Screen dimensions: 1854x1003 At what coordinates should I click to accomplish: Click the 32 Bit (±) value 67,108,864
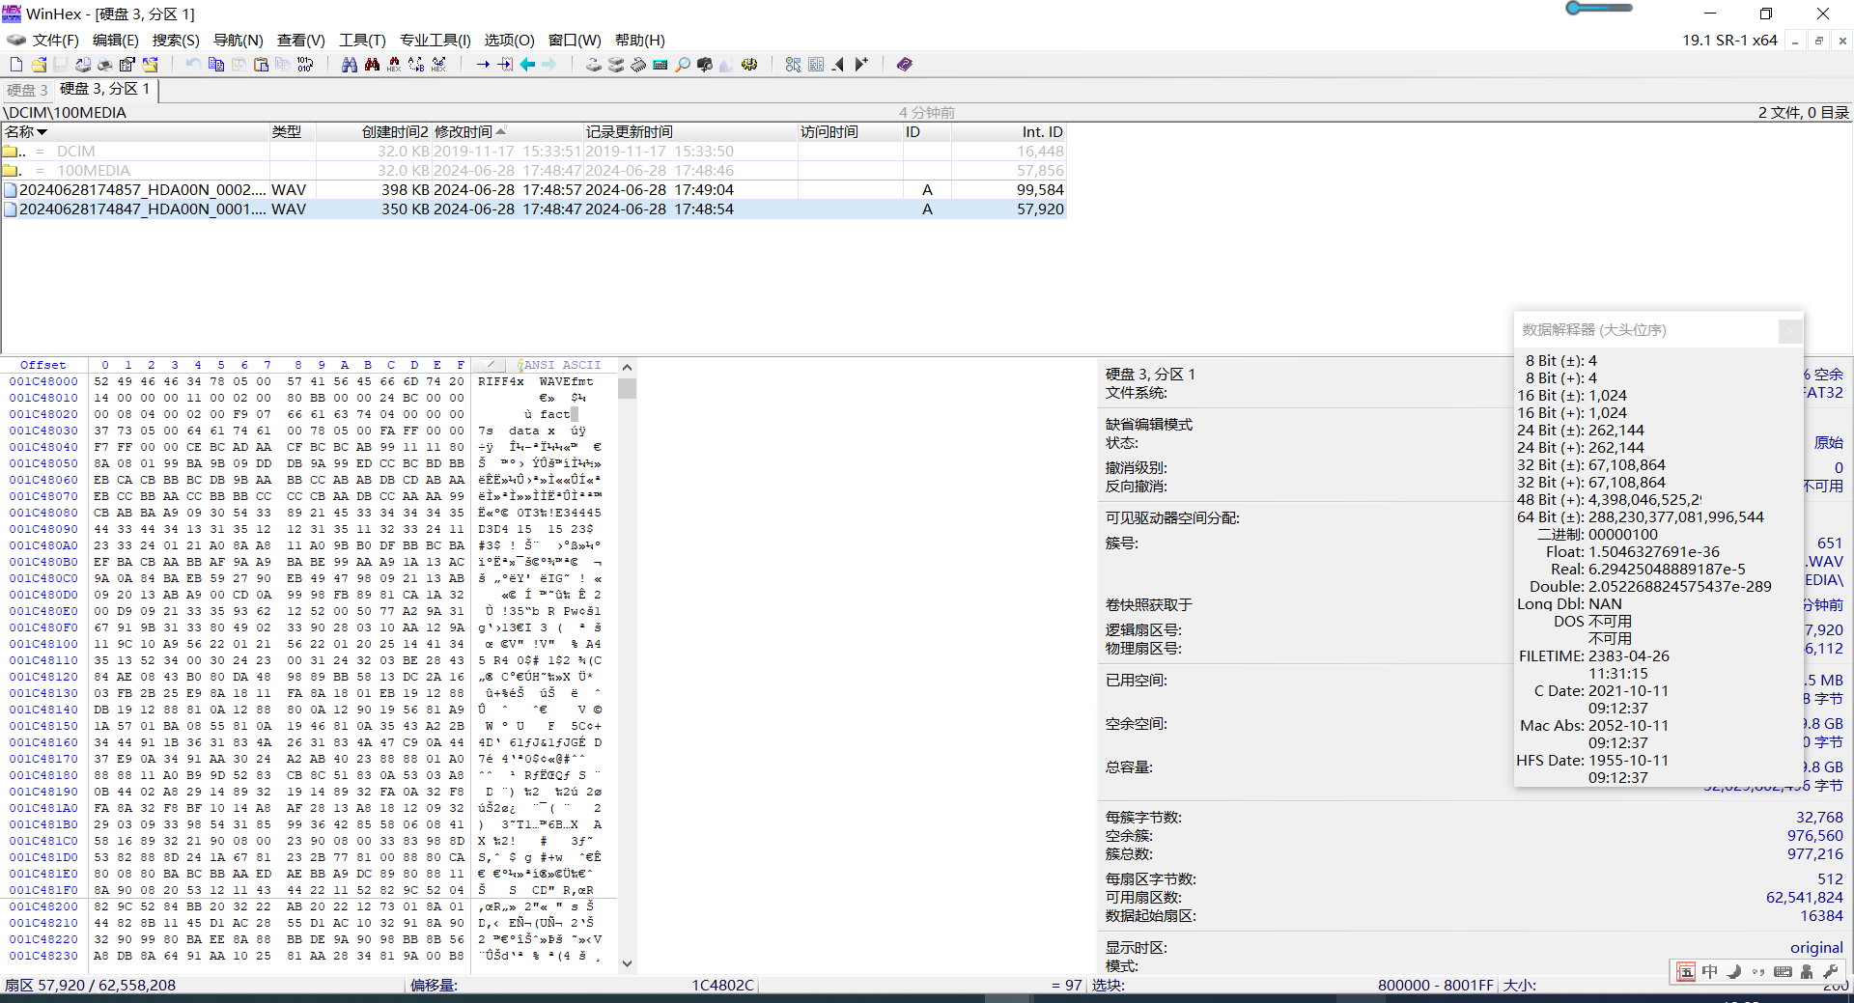1626,465
